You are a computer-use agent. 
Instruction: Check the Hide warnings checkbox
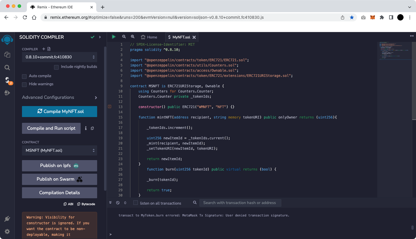pyautogui.click(x=25, y=84)
